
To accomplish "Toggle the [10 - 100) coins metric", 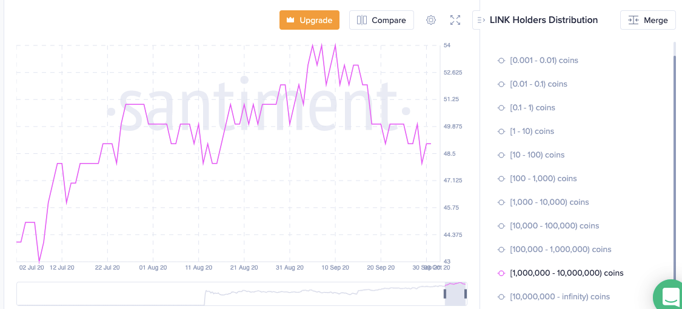I will click(532, 154).
